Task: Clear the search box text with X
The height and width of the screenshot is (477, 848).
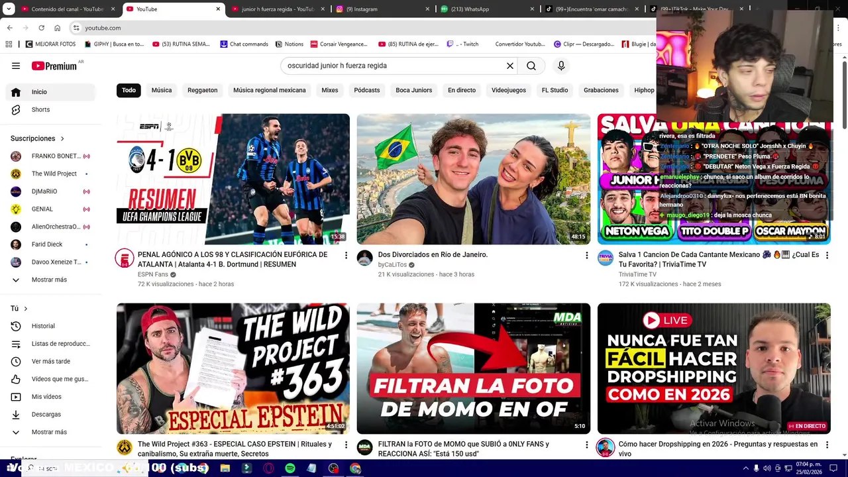Action: [x=510, y=66]
